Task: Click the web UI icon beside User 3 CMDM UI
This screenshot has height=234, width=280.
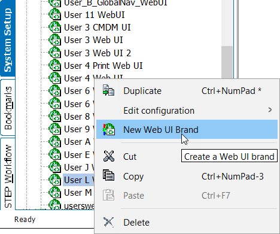Action: [x=55, y=27]
